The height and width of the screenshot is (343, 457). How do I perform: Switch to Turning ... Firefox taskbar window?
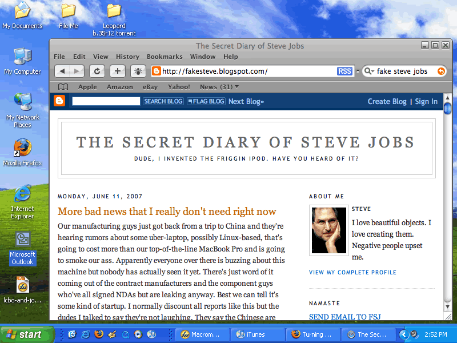(x=312, y=334)
